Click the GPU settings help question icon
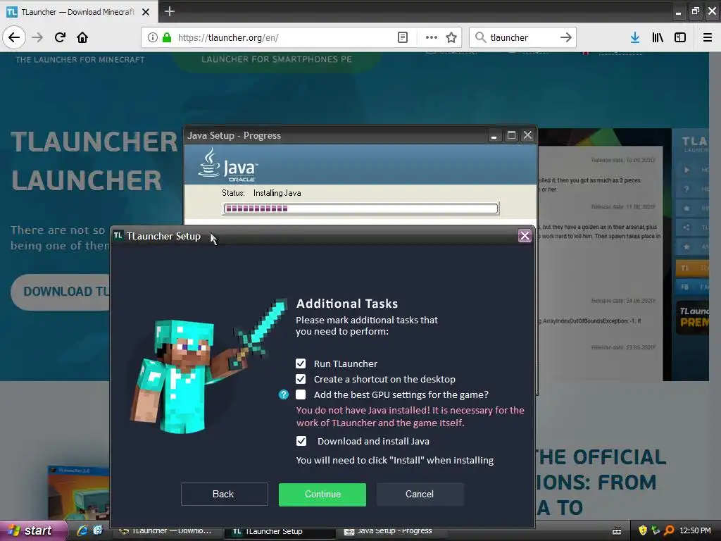The width and height of the screenshot is (721, 541). [x=284, y=394]
